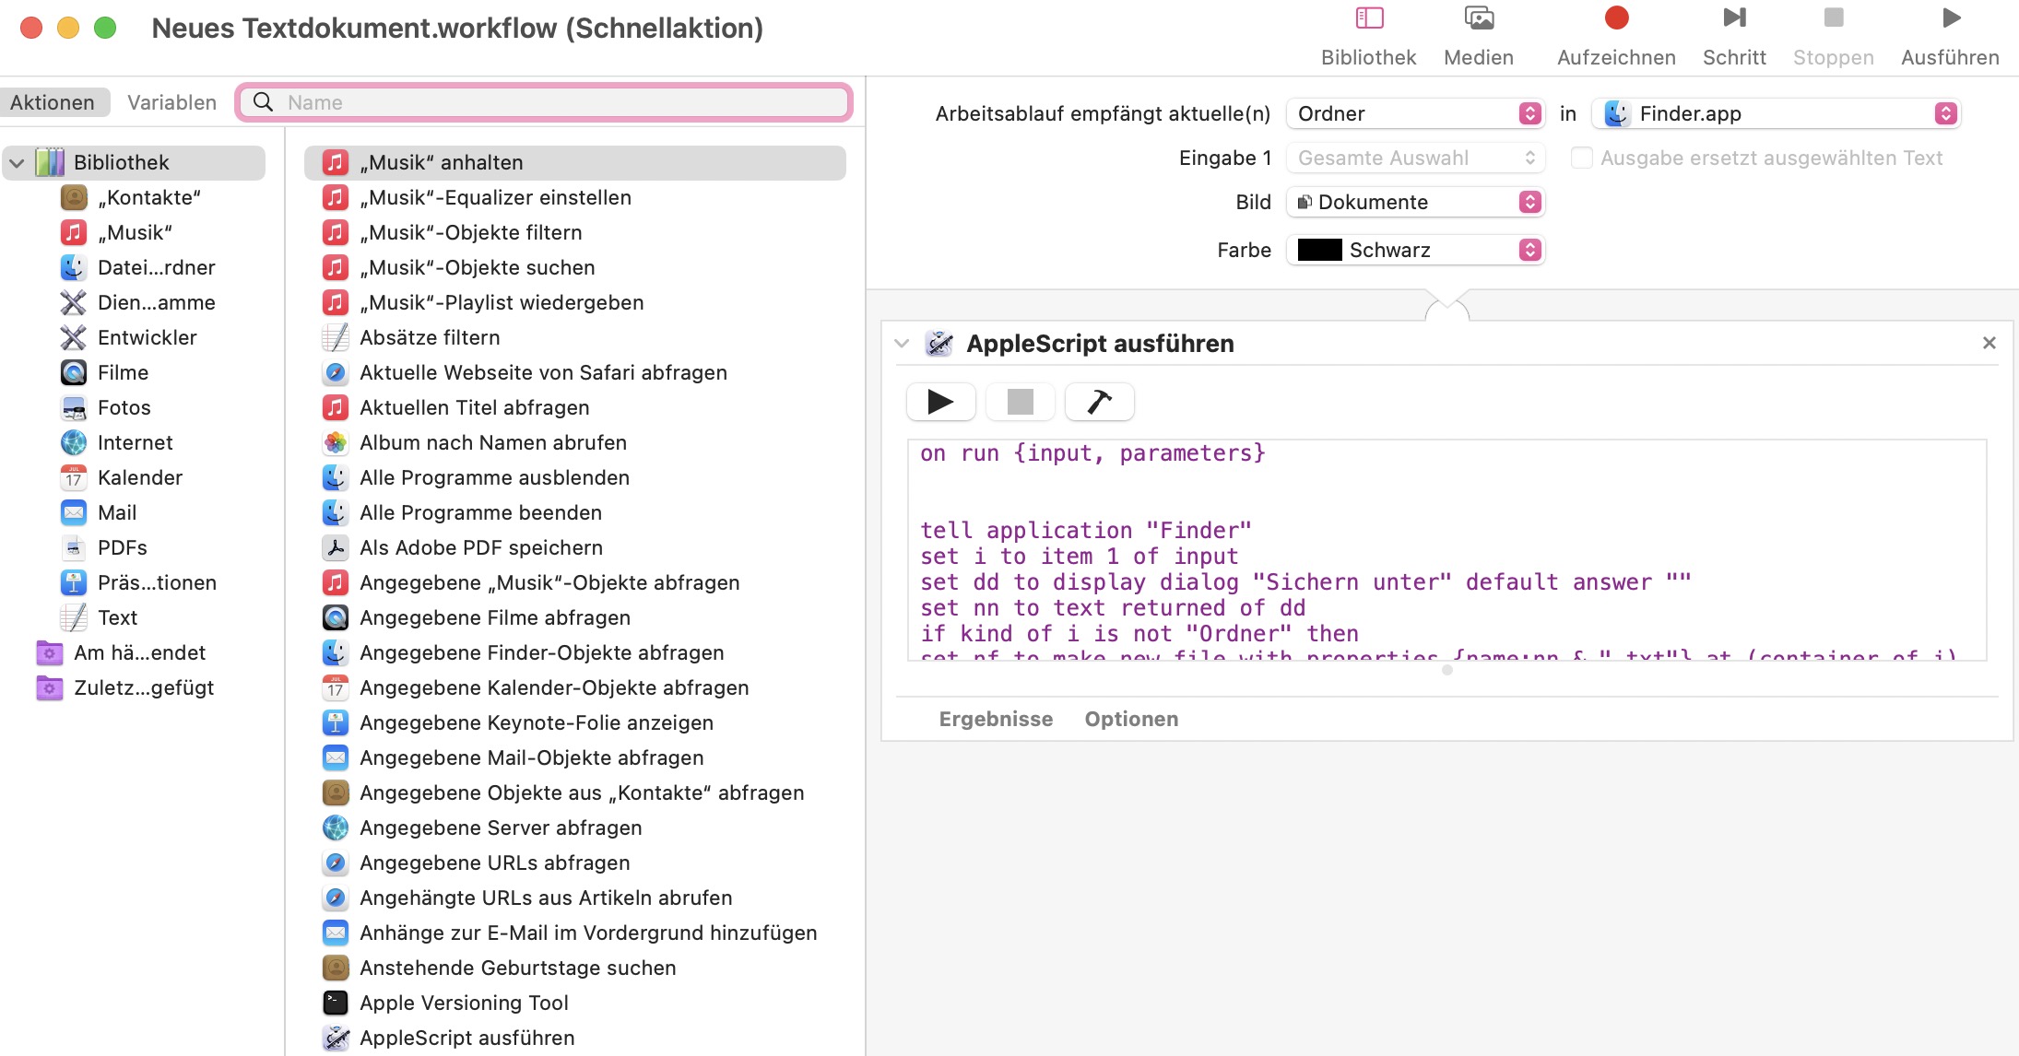Screen dimensions: 2019x1056
Task: Run the AppleScript with its play button
Action: point(940,402)
